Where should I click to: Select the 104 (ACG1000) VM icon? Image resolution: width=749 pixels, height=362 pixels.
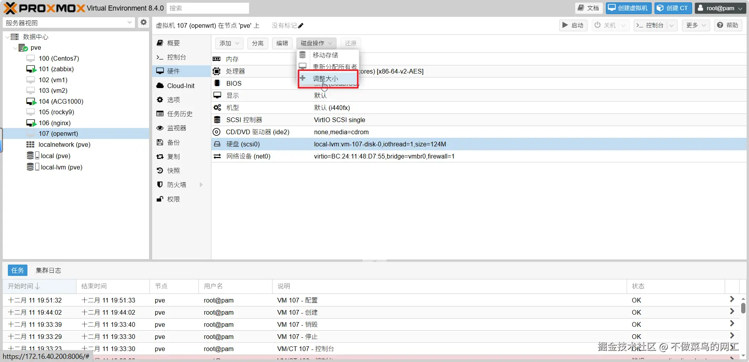tap(31, 102)
